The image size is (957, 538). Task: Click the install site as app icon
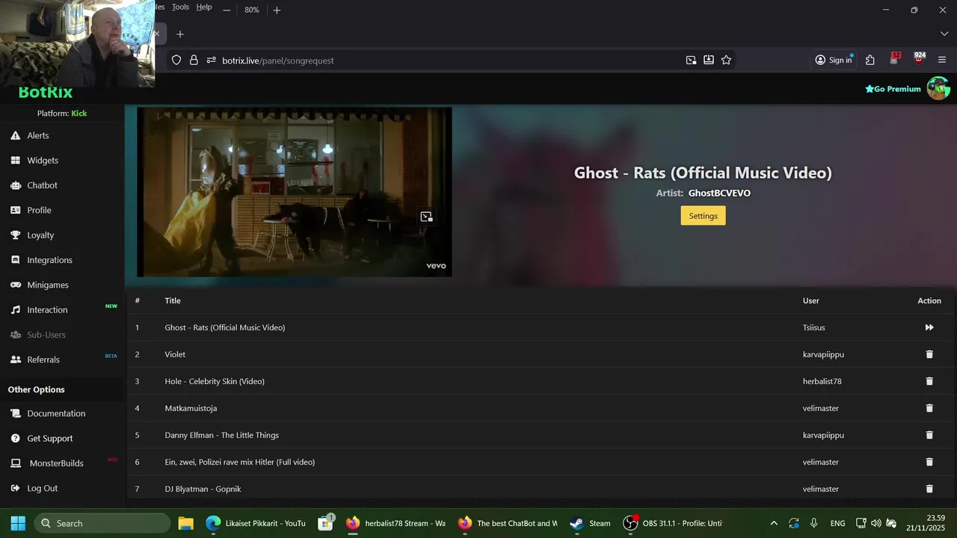pyautogui.click(x=709, y=61)
